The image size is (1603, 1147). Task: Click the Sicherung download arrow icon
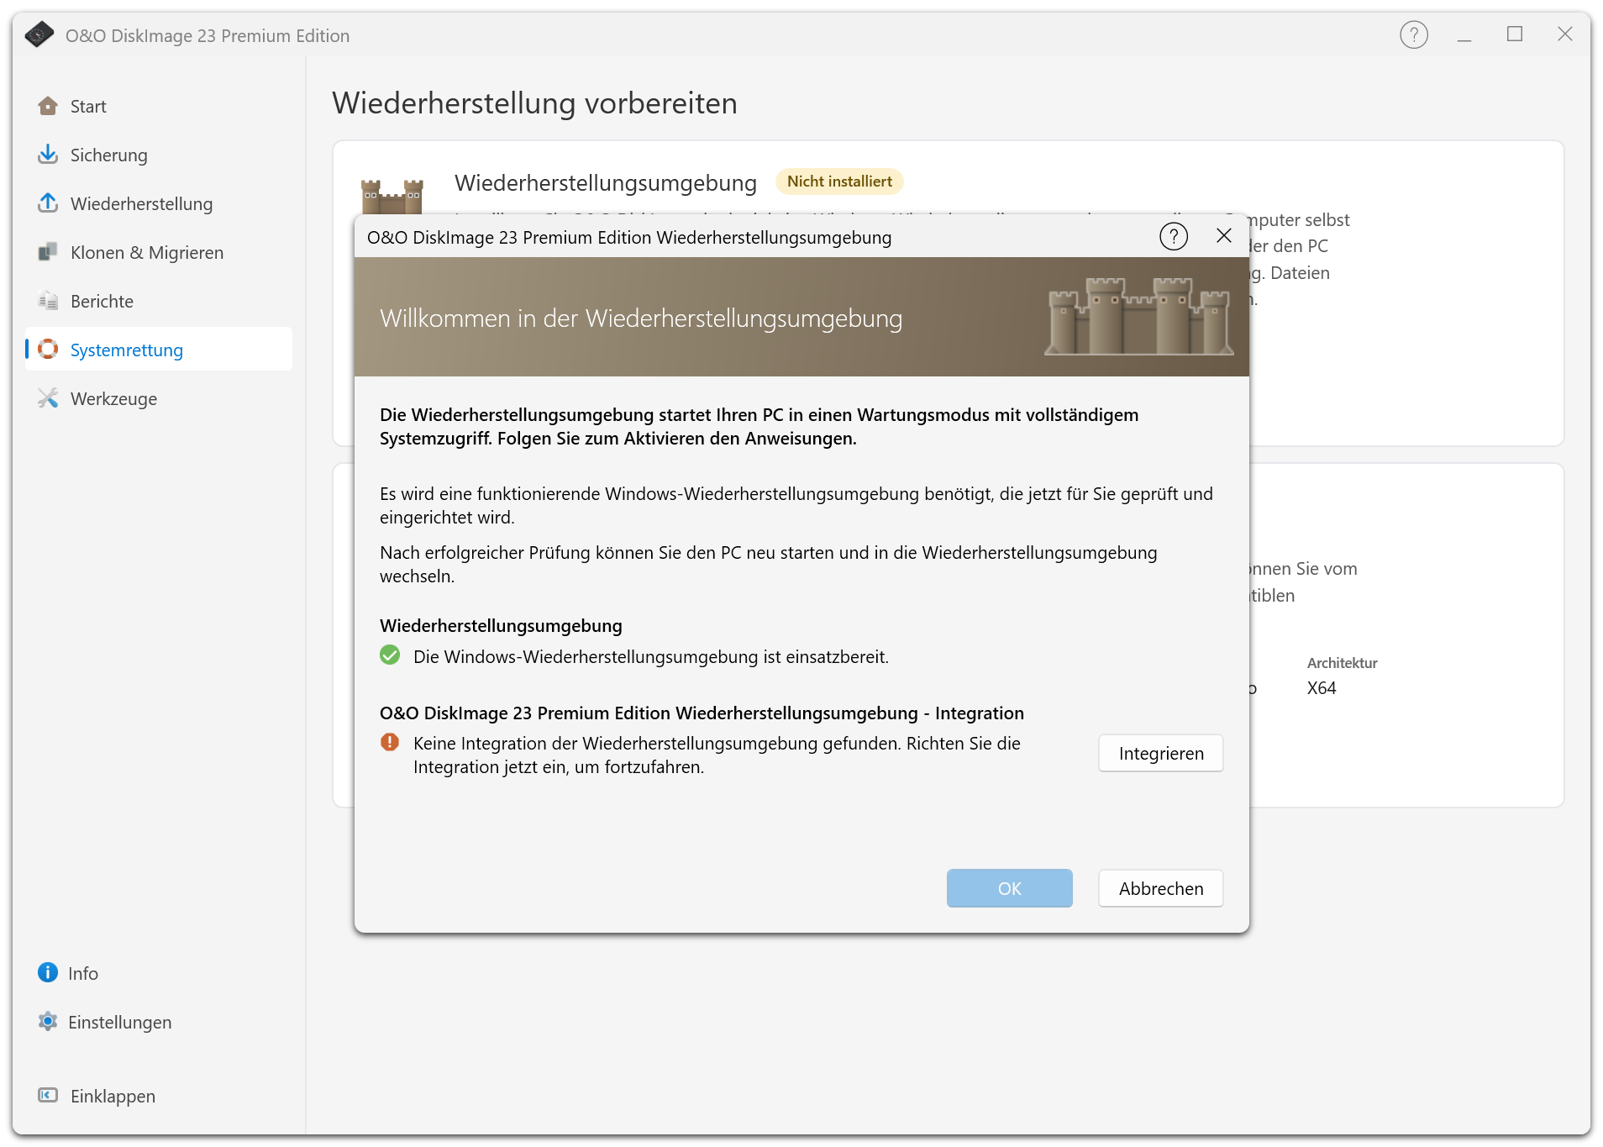tap(48, 155)
